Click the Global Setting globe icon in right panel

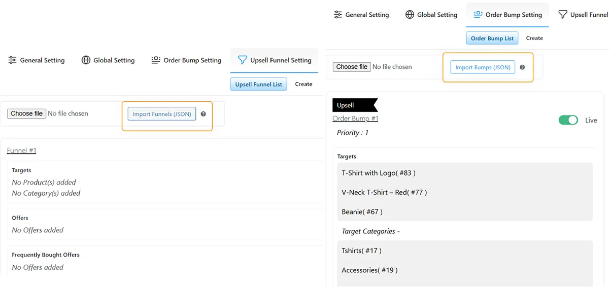click(410, 15)
